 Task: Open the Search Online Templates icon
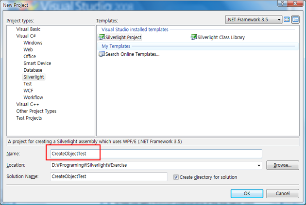point(102,54)
